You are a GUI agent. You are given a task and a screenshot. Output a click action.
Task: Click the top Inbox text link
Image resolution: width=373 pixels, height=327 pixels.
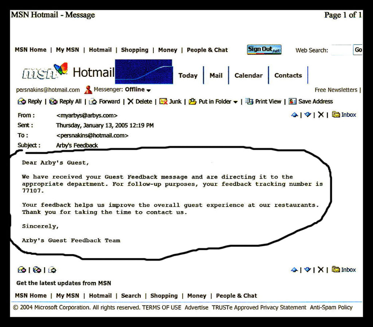coord(349,115)
